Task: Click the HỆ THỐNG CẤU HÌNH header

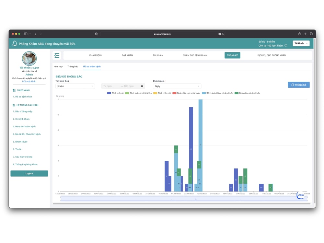Action: pyautogui.click(x=25, y=105)
